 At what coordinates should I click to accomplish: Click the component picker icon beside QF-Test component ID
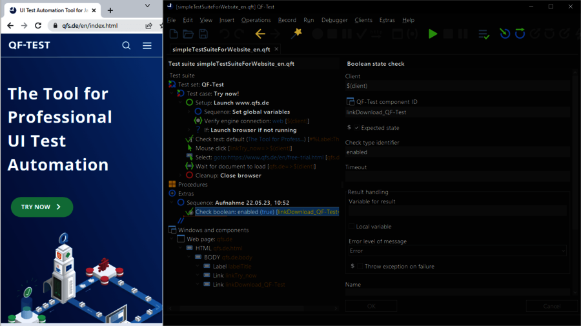tap(351, 101)
